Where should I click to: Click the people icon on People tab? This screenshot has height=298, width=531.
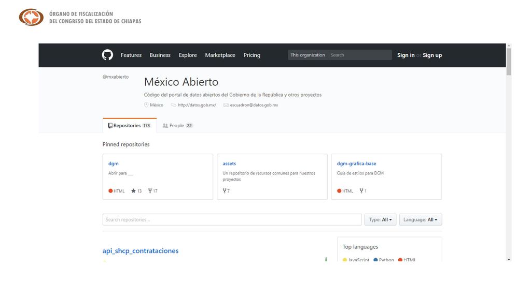click(x=165, y=125)
